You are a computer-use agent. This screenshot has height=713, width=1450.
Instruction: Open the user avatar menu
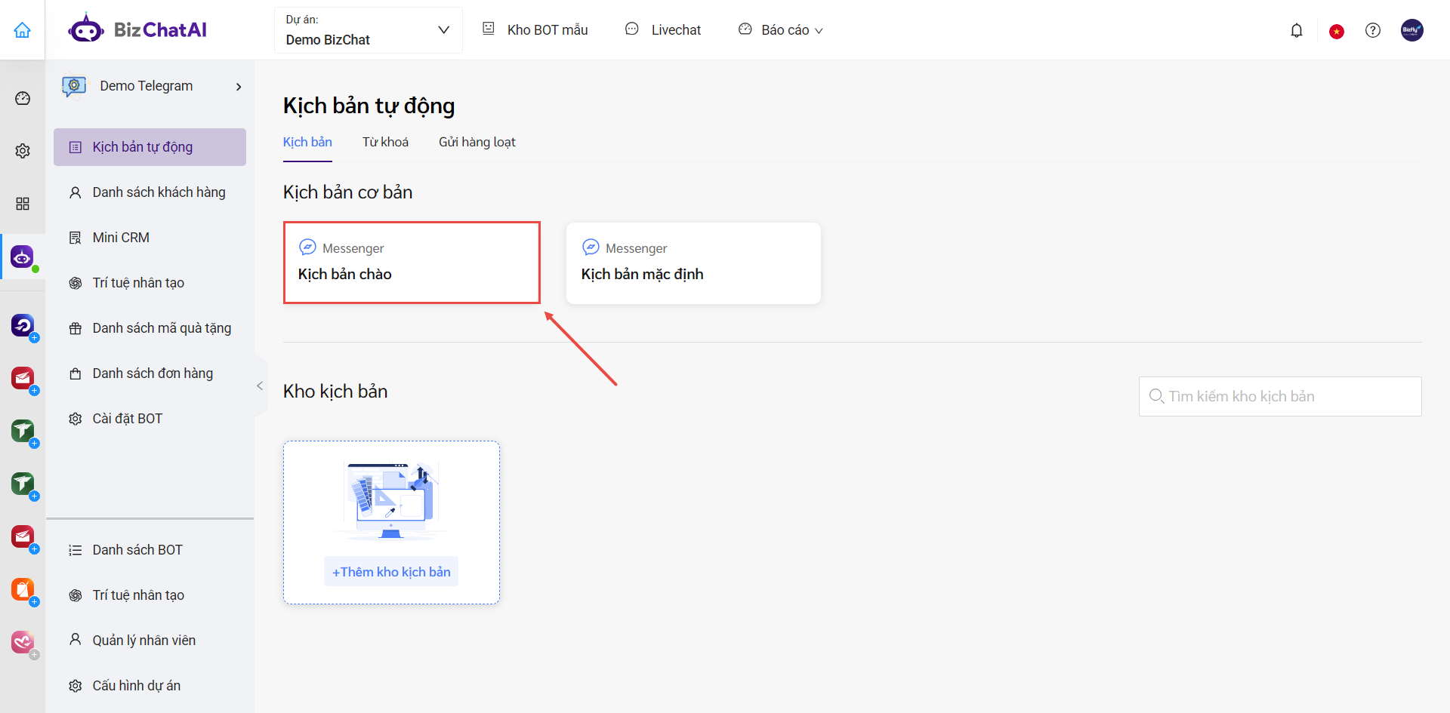[1412, 30]
